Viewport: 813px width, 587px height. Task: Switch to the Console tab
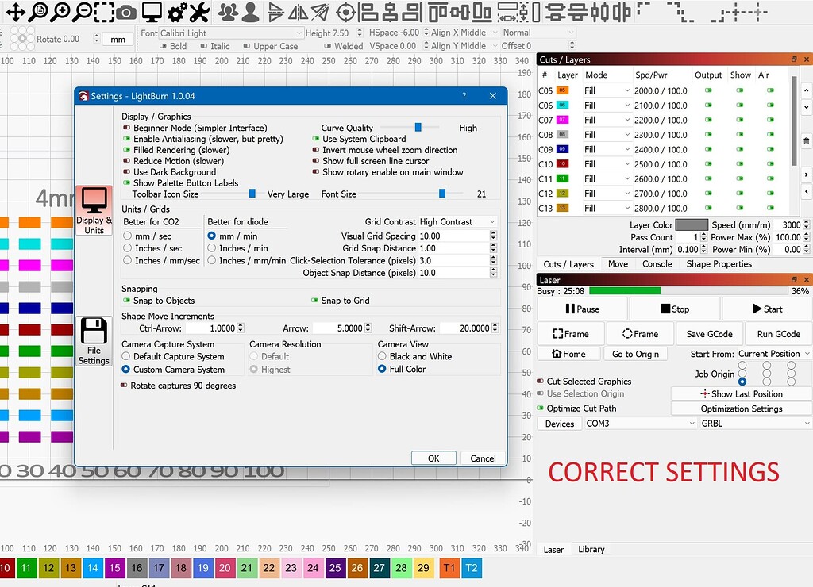click(657, 263)
